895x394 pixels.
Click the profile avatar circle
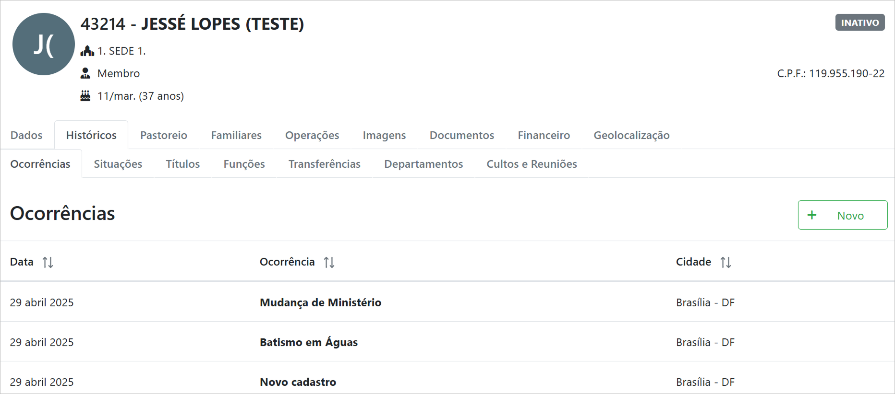[x=44, y=44]
